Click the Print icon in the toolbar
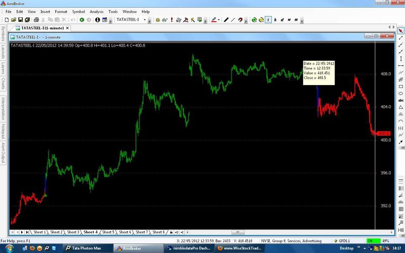 (x=36, y=20)
